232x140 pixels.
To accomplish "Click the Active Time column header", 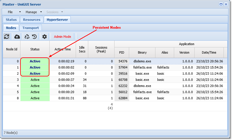I will click(x=63, y=49).
